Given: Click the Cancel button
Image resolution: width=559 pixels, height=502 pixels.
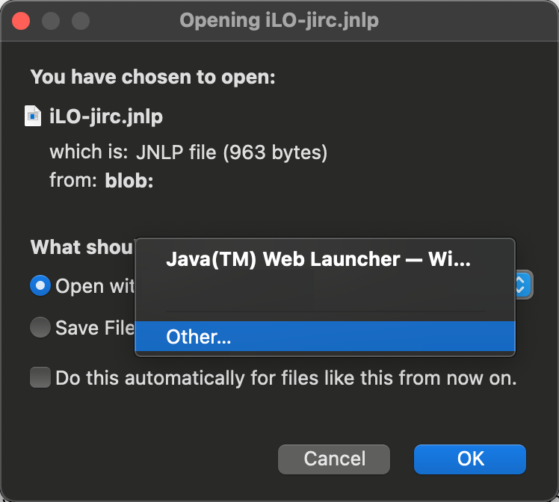Looking at the screenshot, I should 334,459.
